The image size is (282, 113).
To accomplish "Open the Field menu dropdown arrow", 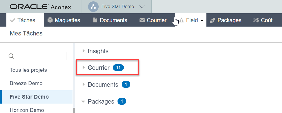I will click(x=202, y=21).
